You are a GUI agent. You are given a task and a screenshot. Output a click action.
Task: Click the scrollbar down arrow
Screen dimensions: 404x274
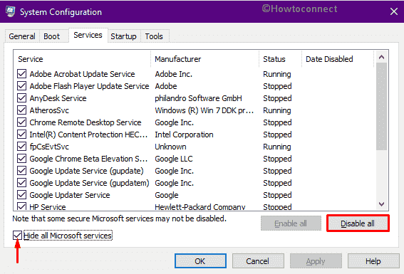(382, 204)
